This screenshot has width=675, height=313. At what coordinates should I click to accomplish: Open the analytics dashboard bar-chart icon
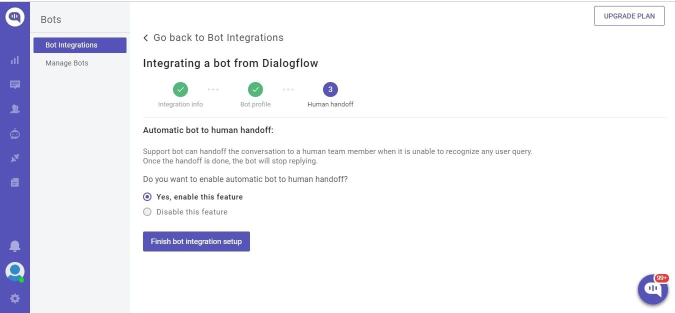pos(15,60)
